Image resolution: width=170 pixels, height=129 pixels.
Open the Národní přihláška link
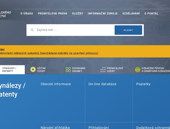pyautogui.click(x=55, y=127)
